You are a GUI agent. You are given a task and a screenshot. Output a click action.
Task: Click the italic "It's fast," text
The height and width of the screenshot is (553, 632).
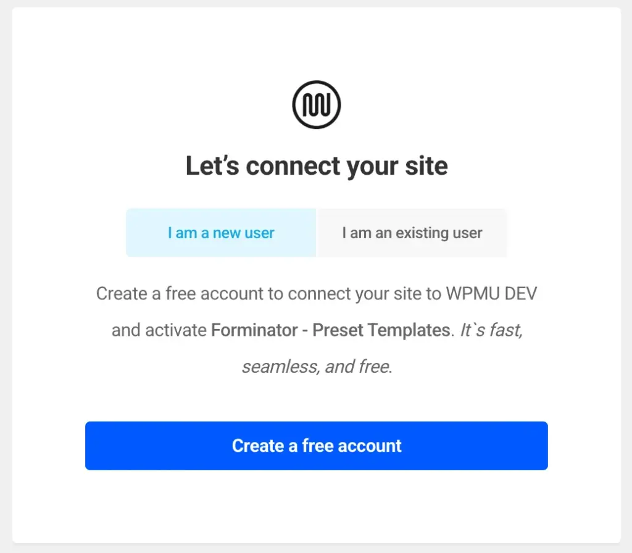coord(491,330)
